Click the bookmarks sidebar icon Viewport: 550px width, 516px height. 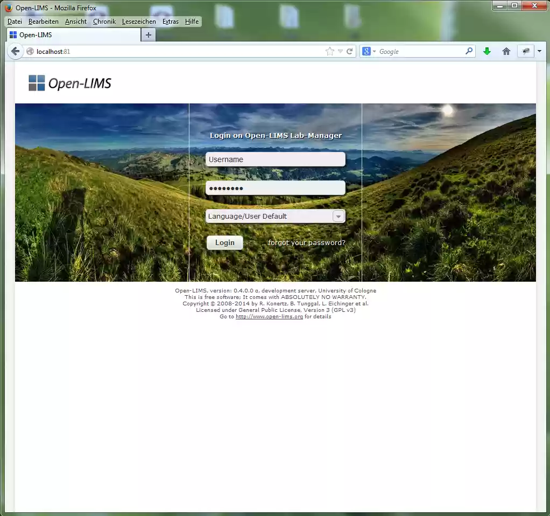[x=525, y=51]
